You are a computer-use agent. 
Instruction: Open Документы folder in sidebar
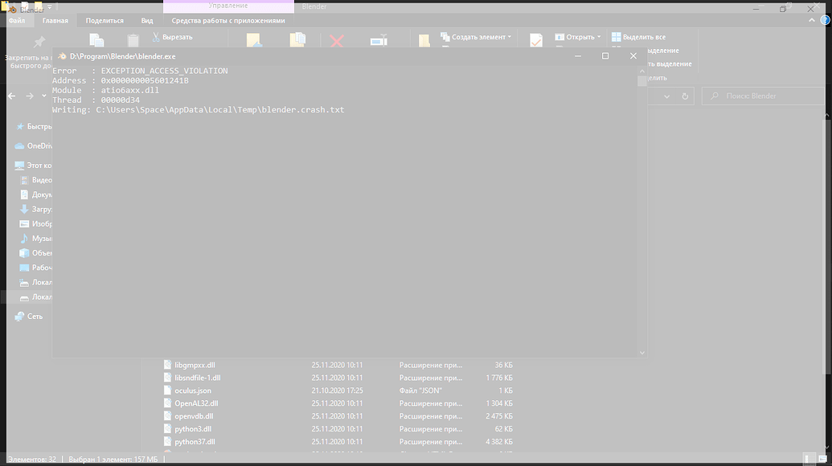(x=36, y=194)
